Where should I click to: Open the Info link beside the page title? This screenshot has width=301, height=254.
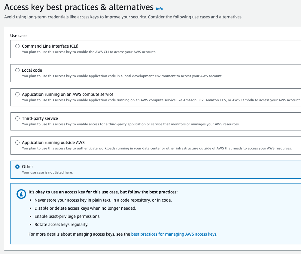point(159,9)
